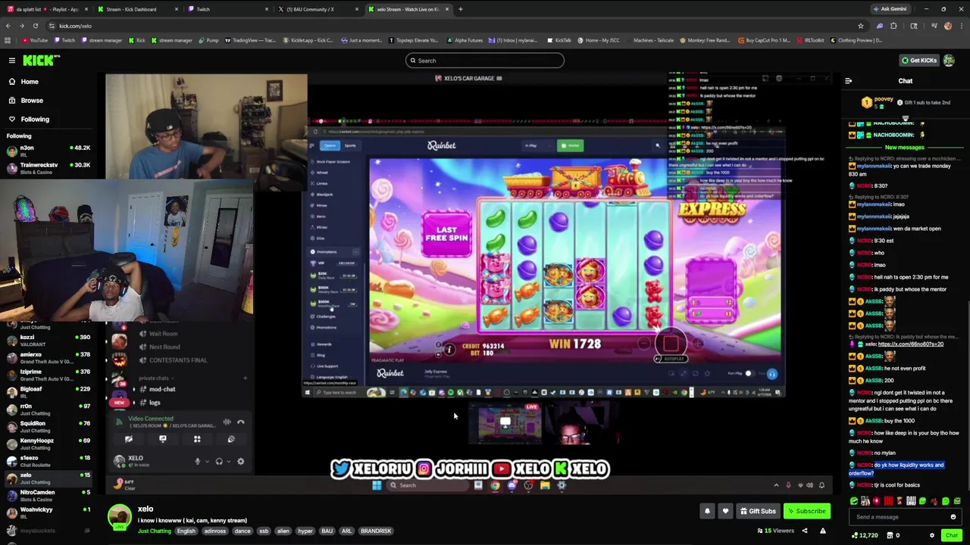
Task: Collapse the chat panel arrow icon
Action: click(x=848, y=81)
